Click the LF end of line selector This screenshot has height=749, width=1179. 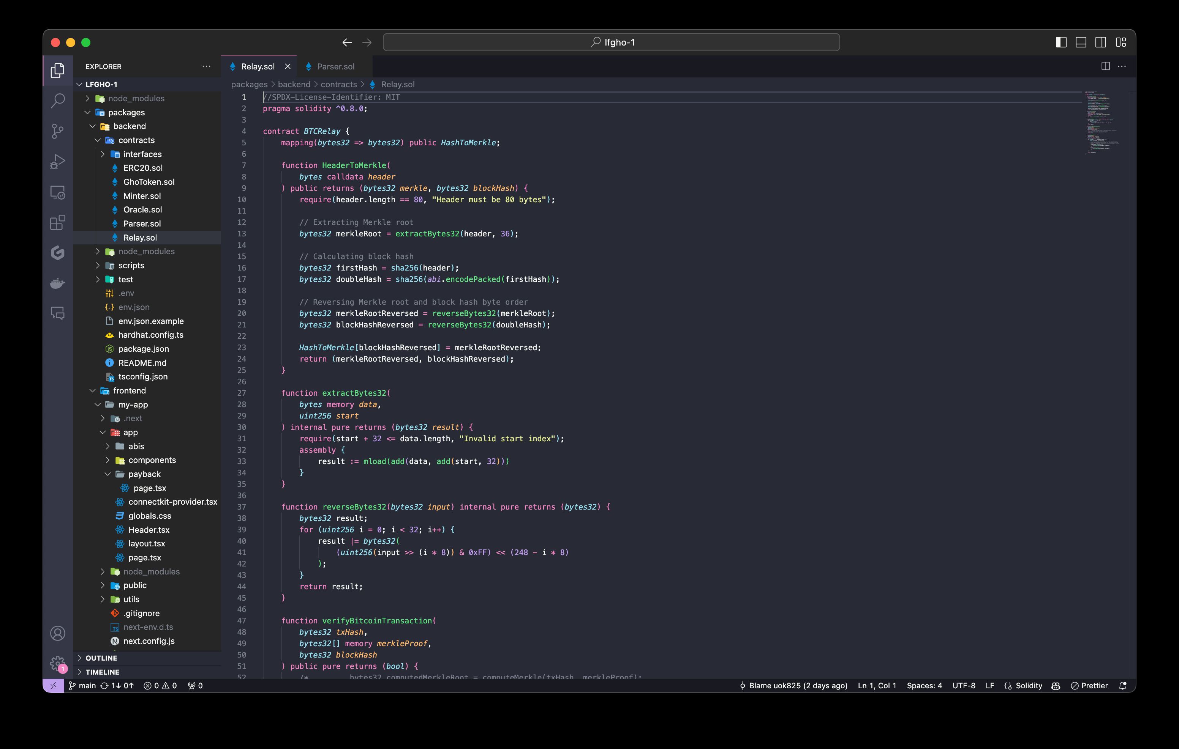tap(990, 686)
